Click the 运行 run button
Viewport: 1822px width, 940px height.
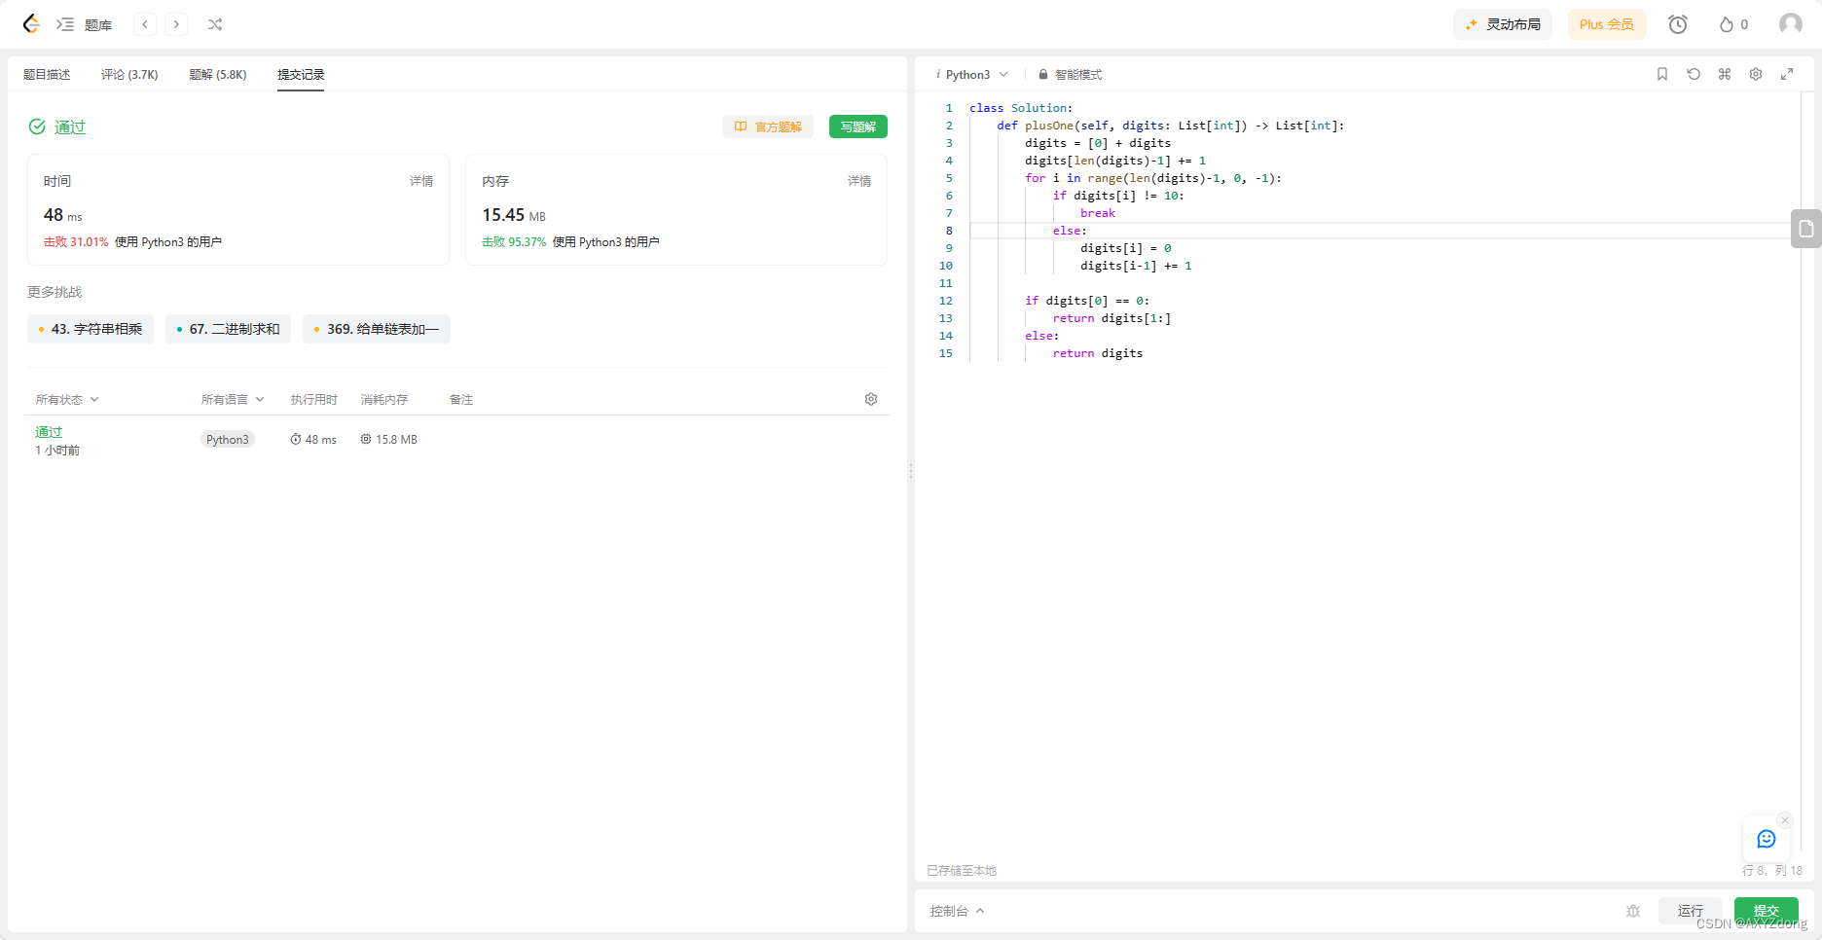click(x=1691, y=911)
